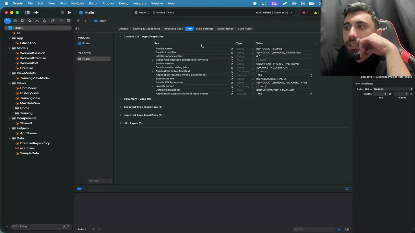Click the red error count badge
Viewport: 415px width, 233px height.
(x=306, y=13)
